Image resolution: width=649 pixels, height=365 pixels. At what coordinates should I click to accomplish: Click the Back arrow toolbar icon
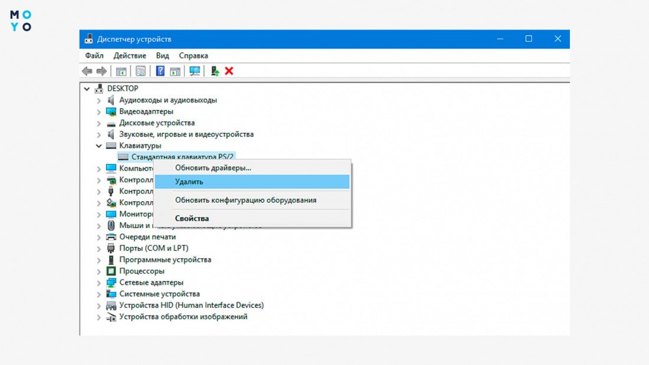[87, 71]
